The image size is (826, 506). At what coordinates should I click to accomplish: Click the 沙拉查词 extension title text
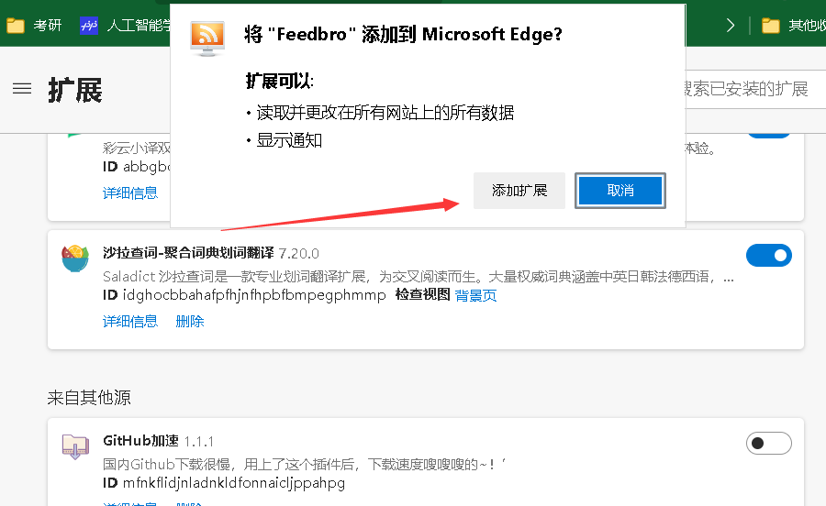188,253
